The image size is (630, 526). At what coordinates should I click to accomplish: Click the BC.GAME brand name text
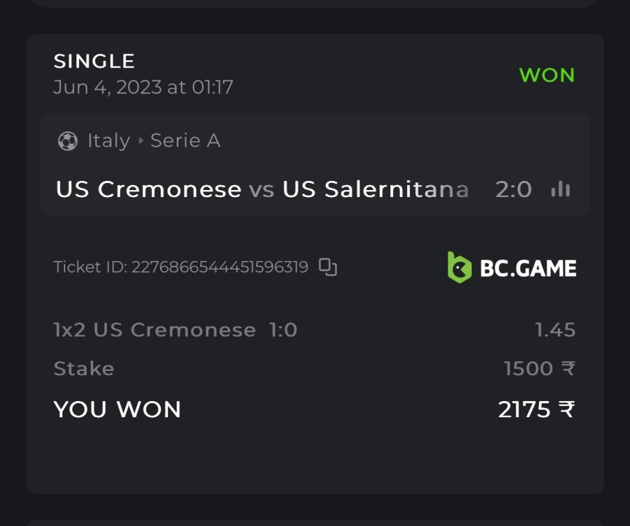[x=528, y=268]
